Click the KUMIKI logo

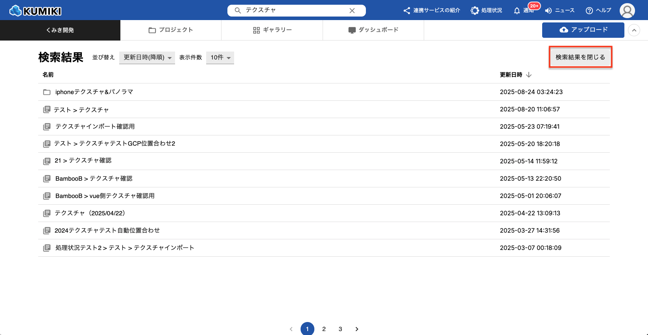[x=35, y=11]
